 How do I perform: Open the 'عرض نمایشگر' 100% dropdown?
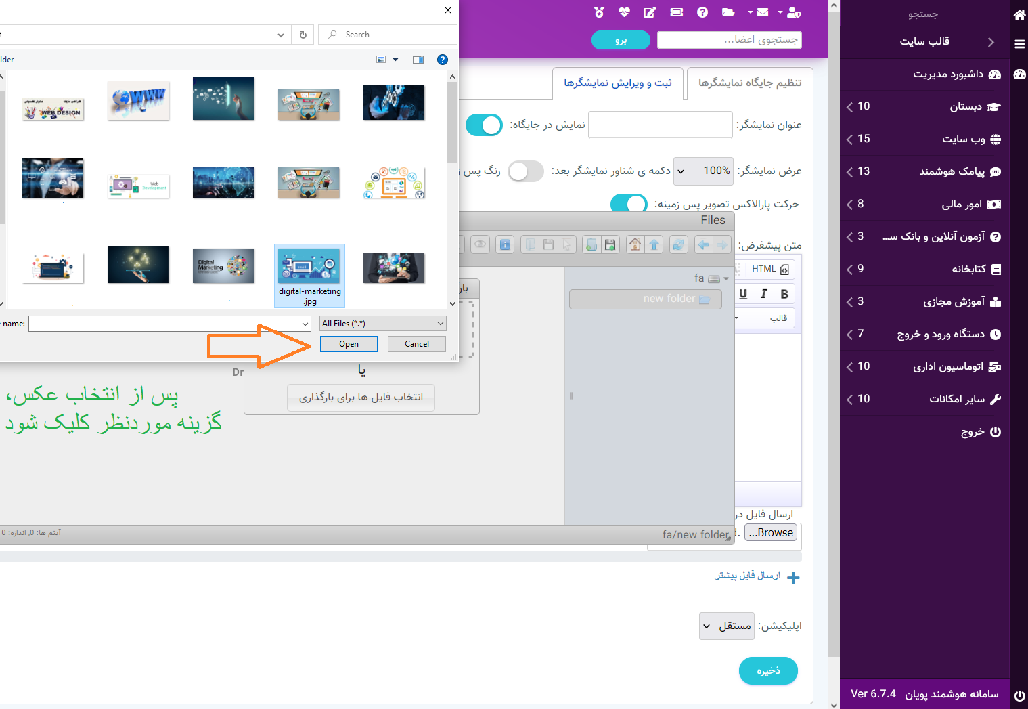point(703,171)
